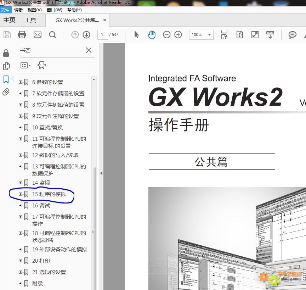Expand bookmark 12 数据的写入/读取
The height and width of the screenshot is (290, 306).
tap(20, 155)
